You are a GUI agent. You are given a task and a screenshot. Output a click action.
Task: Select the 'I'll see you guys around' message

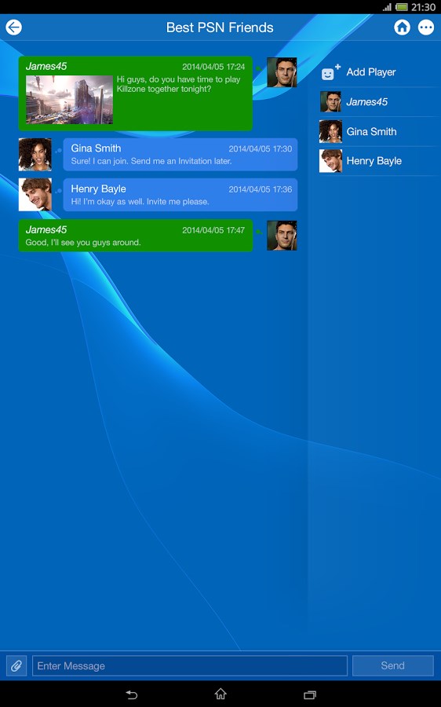pos(83,243)
